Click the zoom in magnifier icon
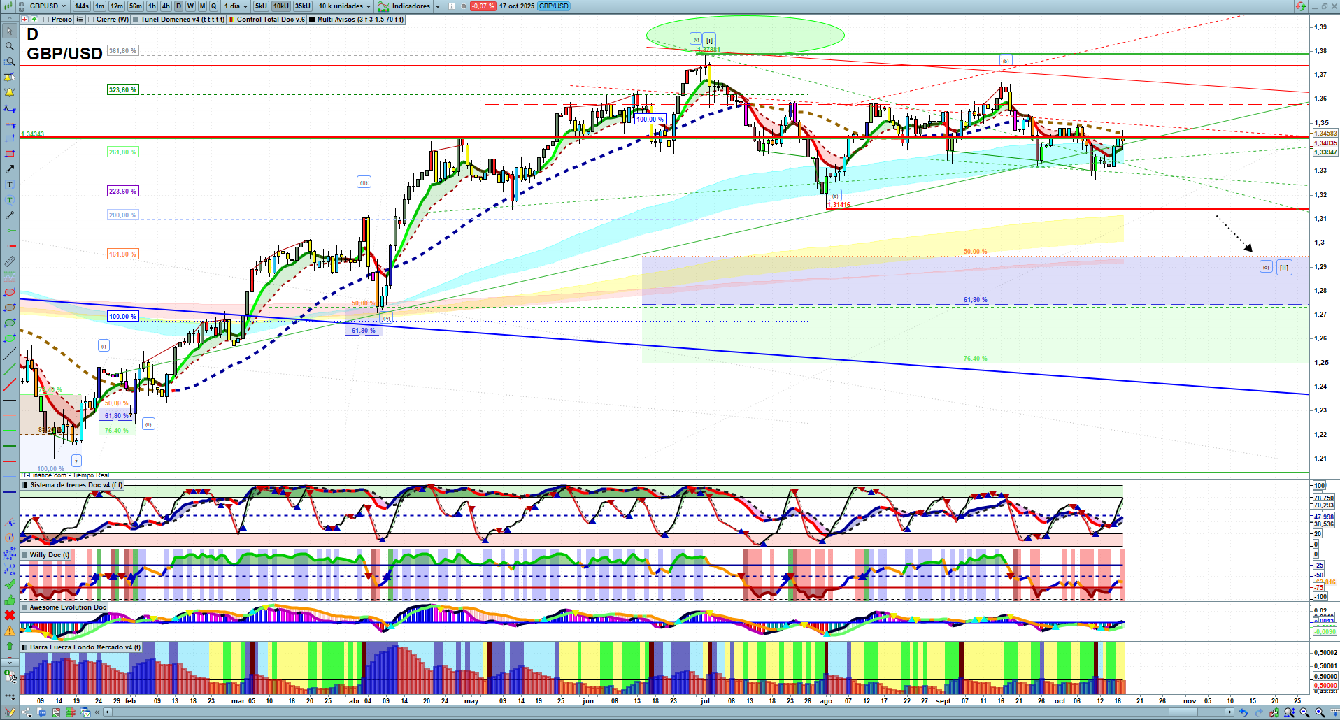The width and height of the screenshot is (1340, 720). tap(1320, 712)
